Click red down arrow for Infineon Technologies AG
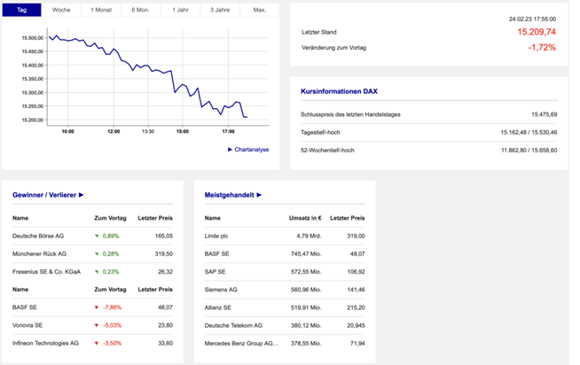The height and width of the screenshot is (365, 580). (97, 342)
